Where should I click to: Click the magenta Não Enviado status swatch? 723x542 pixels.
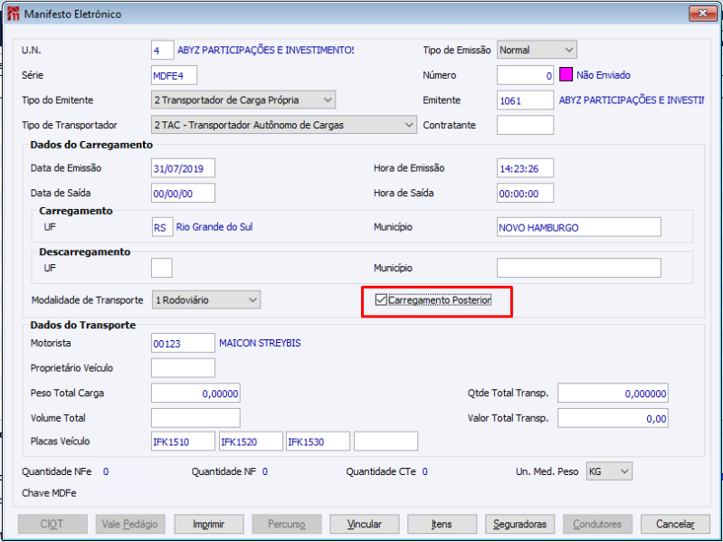click(566, 75)
